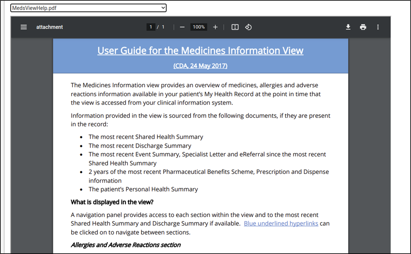Click the 'What is displayed in the view?' heading
The height and width of the screenshot is (254, 411).
(112, 202)
